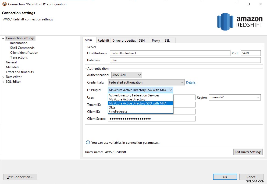Viewport: 267px width, 184px height.
Task: Click the visible end of the Client ID field
Action: (184, 111)
